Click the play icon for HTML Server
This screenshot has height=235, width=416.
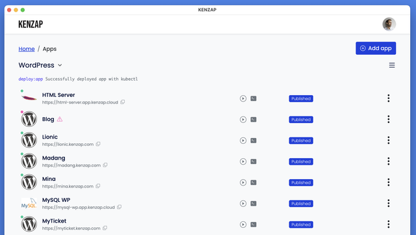pos(243,99)
